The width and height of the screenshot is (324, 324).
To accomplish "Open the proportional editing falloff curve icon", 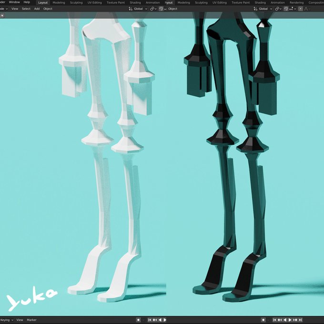I will 306,9.
